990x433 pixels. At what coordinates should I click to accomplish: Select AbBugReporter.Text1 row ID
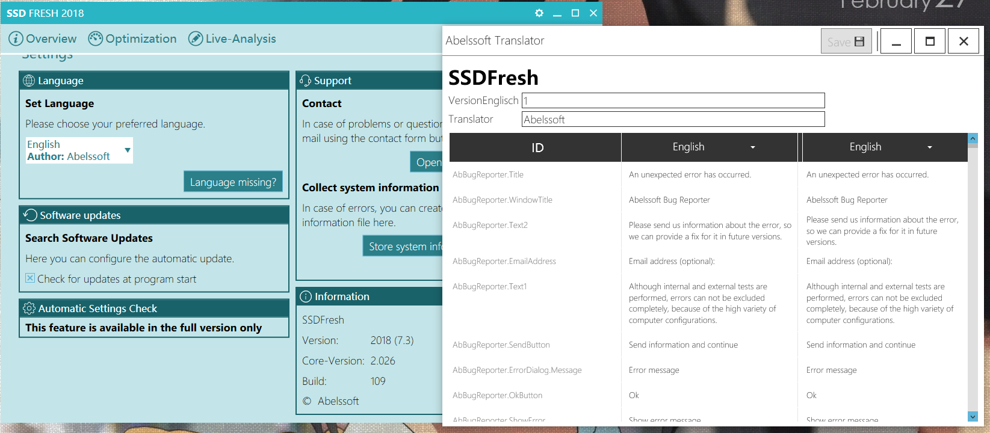pyautogui.click(x=489, y=287)
